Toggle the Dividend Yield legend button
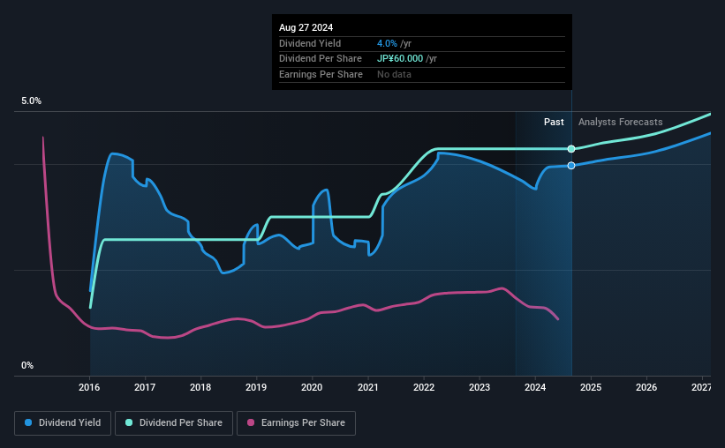Image resolution: width=725 pixels, height=448 pixels. click(x=63, y=423)
